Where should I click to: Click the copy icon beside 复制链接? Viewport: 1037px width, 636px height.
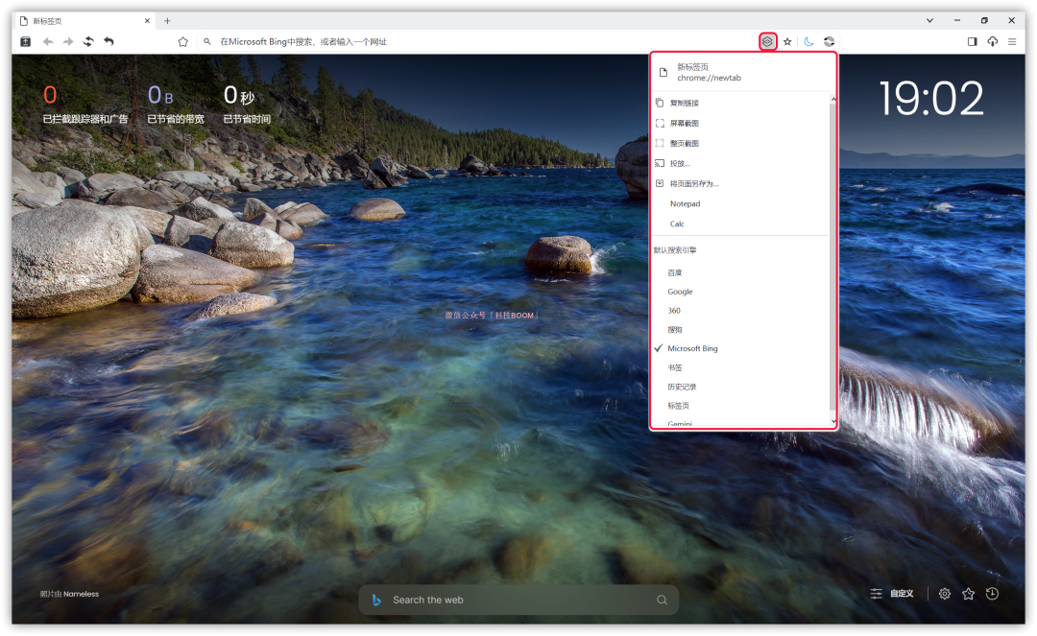[660, 103]
